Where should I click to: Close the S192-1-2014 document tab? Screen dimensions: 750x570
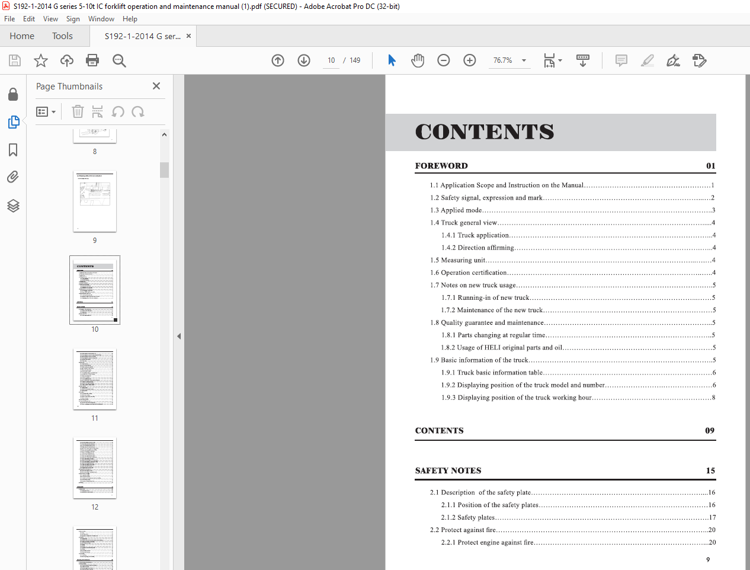click(x=189, y=36)
